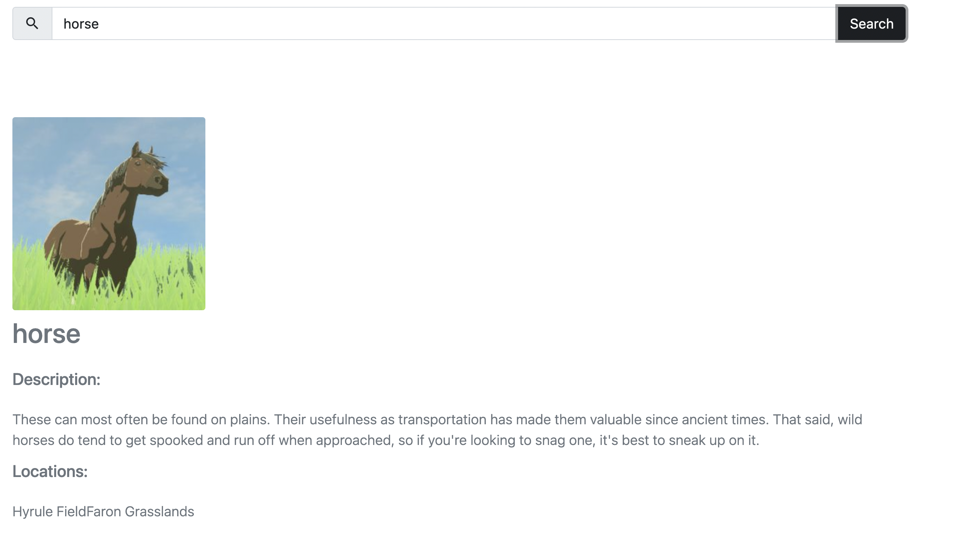Click the black Search button
Screen dimensions: 958x548
pos(871,23)
